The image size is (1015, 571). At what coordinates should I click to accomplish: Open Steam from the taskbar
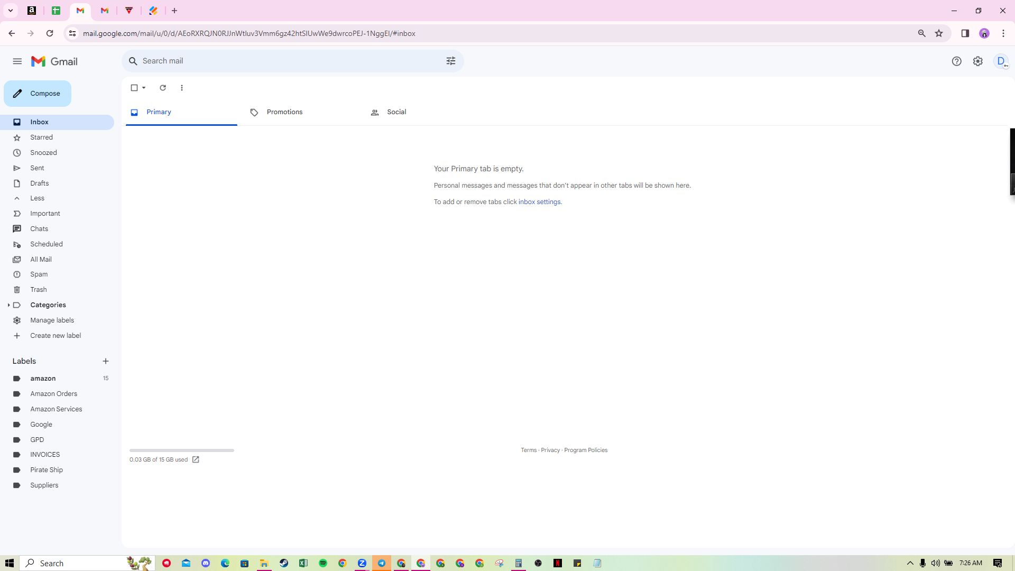[x=284, y=563]
